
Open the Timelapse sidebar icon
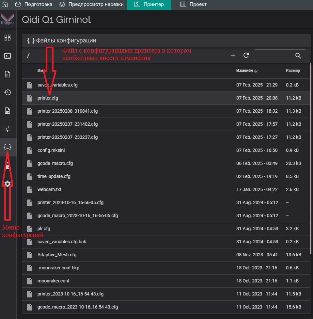click(x=8, y=111)
